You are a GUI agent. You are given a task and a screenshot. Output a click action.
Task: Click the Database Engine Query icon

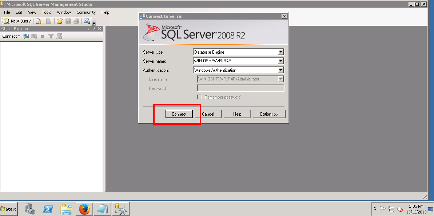click(x=39, y=21)
